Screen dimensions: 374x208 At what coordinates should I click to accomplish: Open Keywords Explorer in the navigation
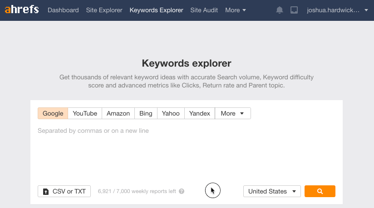click(x=156, y=10)
